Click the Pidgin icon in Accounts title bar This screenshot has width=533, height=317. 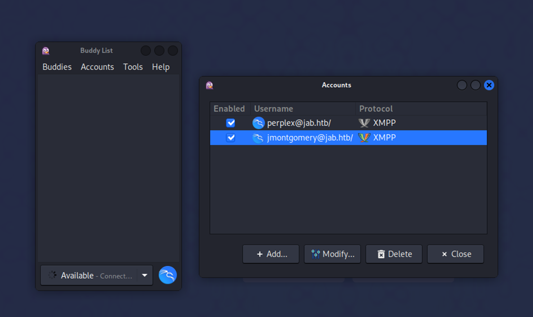[x=209, y=85]
